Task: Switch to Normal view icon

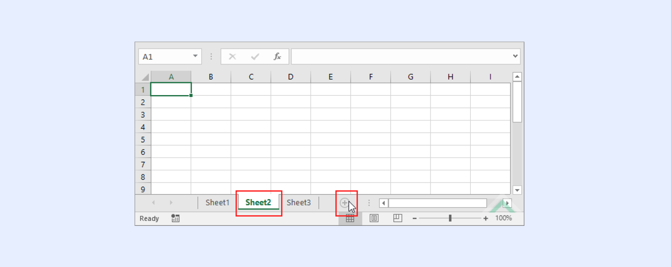Action: [x=350, y=218]
